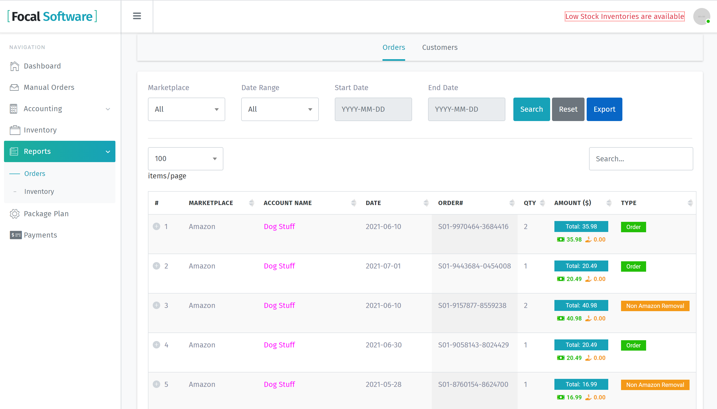Switch to the Customers tab

tap(439, 47)
